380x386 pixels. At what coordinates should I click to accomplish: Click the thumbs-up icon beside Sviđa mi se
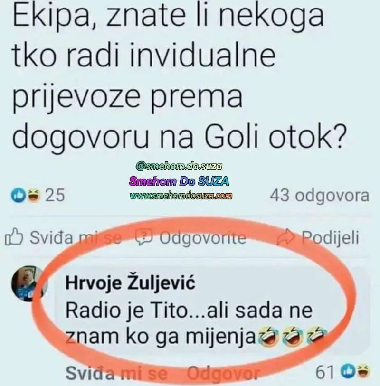coord(14,237)
